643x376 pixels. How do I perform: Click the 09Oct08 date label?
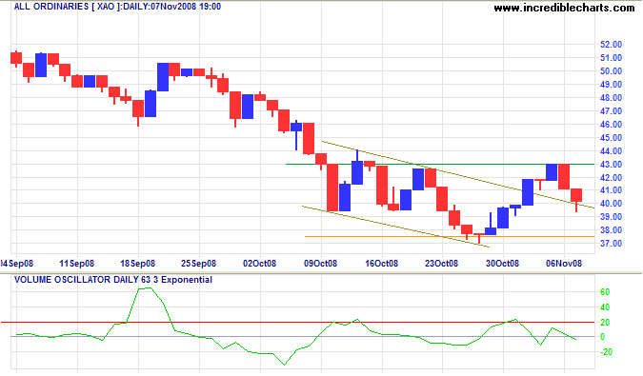click(x=320, y=264)
